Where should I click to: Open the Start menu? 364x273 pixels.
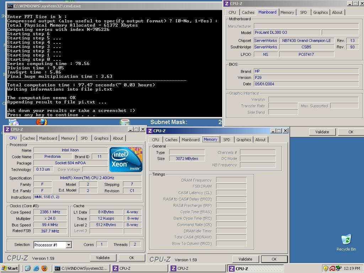click(10, 268)
